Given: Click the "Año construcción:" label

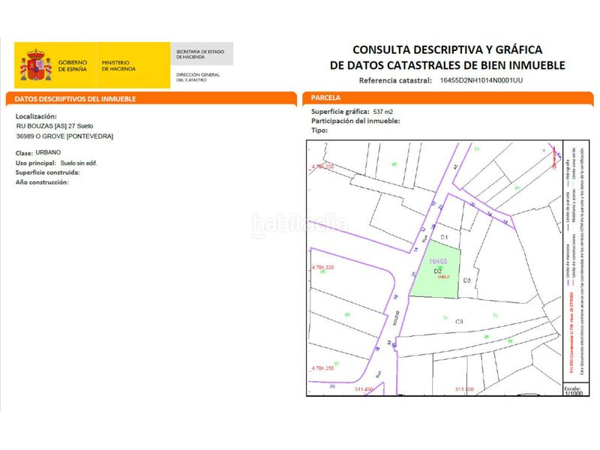Looking at the screenshot, I should (x=42, y=182).
